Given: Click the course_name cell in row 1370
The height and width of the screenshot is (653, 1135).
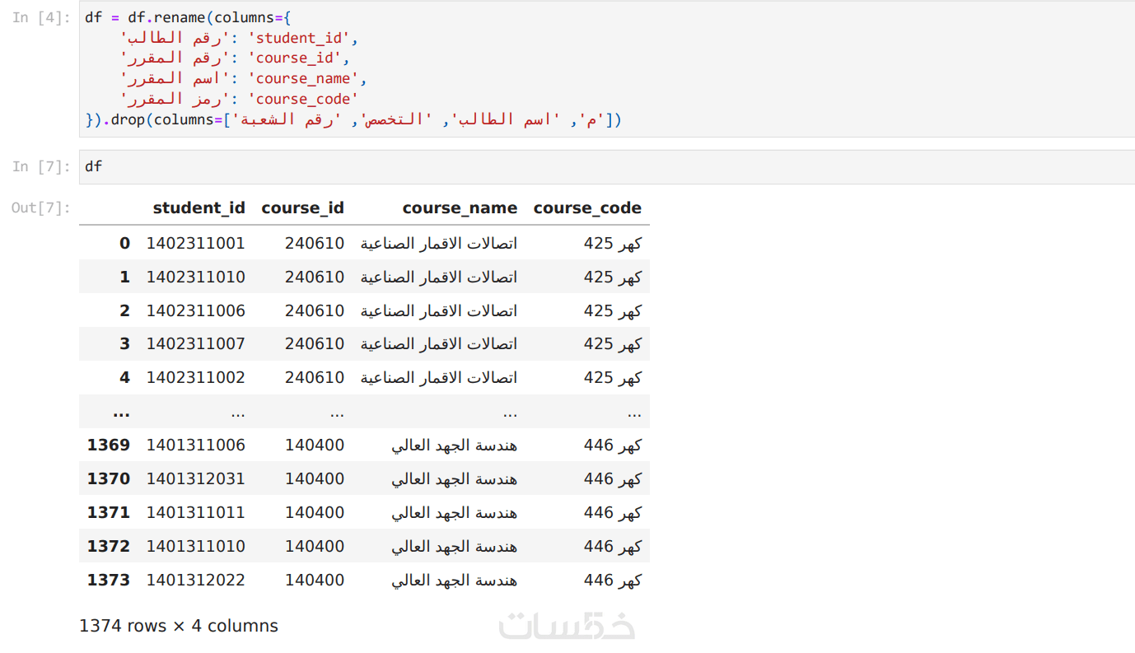Looking at the screenshot, I should [x=455, y=478].
